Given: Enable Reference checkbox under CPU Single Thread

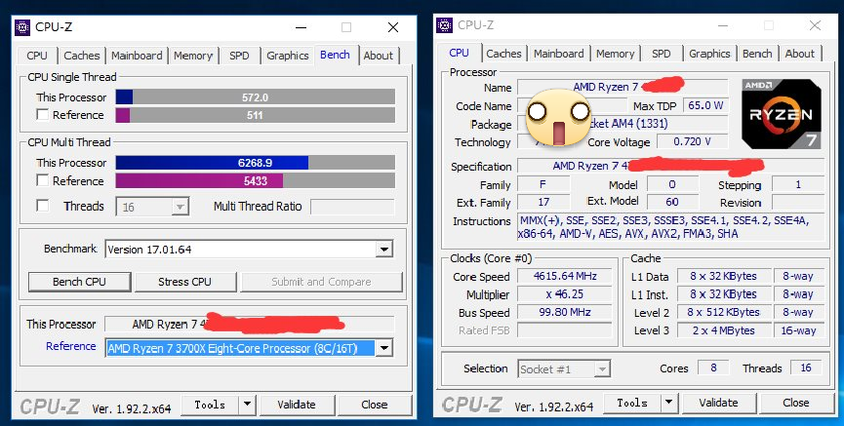Looking at the screenshot, I should [42, 115].
